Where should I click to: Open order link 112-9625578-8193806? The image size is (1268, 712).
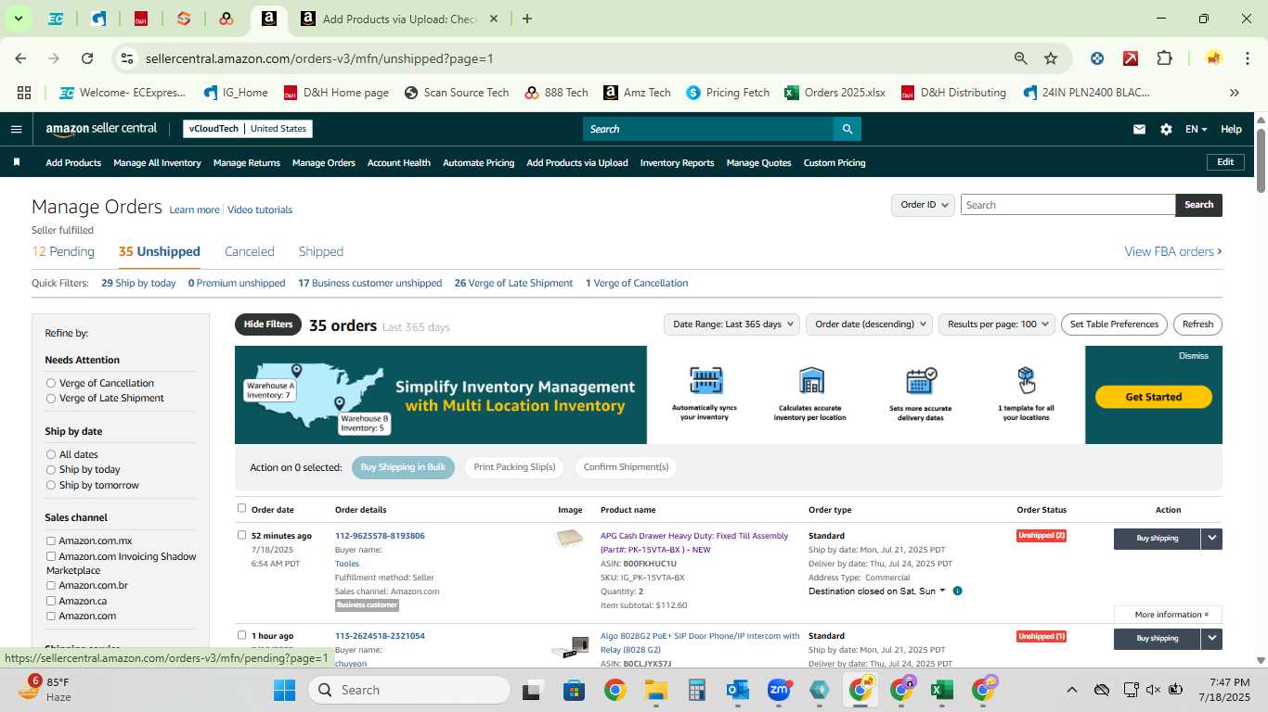tap(380, 536)
